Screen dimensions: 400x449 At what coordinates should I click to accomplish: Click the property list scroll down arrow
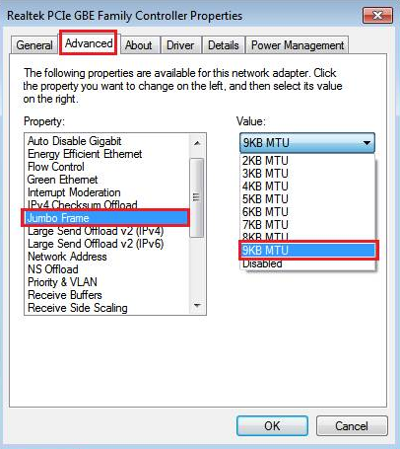(197, 306)
